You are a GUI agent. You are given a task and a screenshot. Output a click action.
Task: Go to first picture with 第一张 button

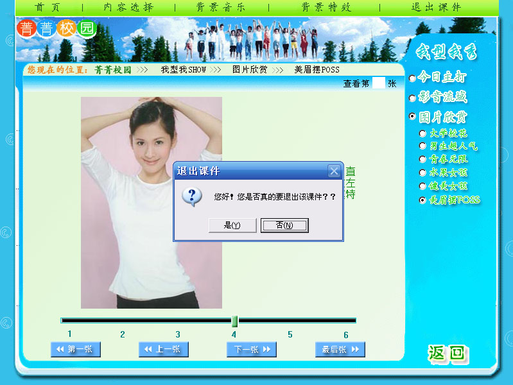76,349
